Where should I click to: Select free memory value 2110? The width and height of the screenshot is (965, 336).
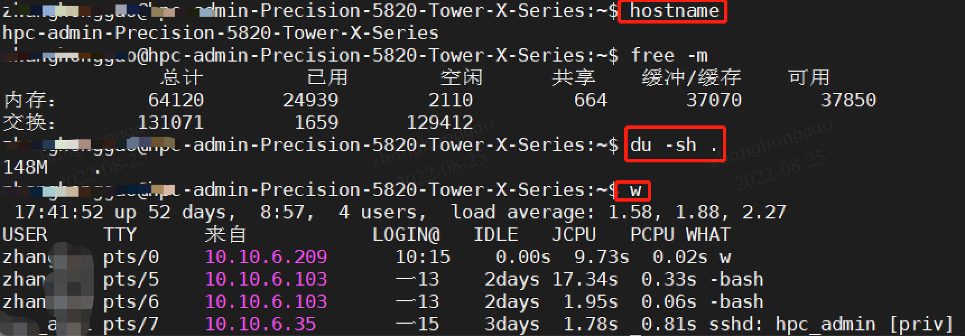coord(451,100)
